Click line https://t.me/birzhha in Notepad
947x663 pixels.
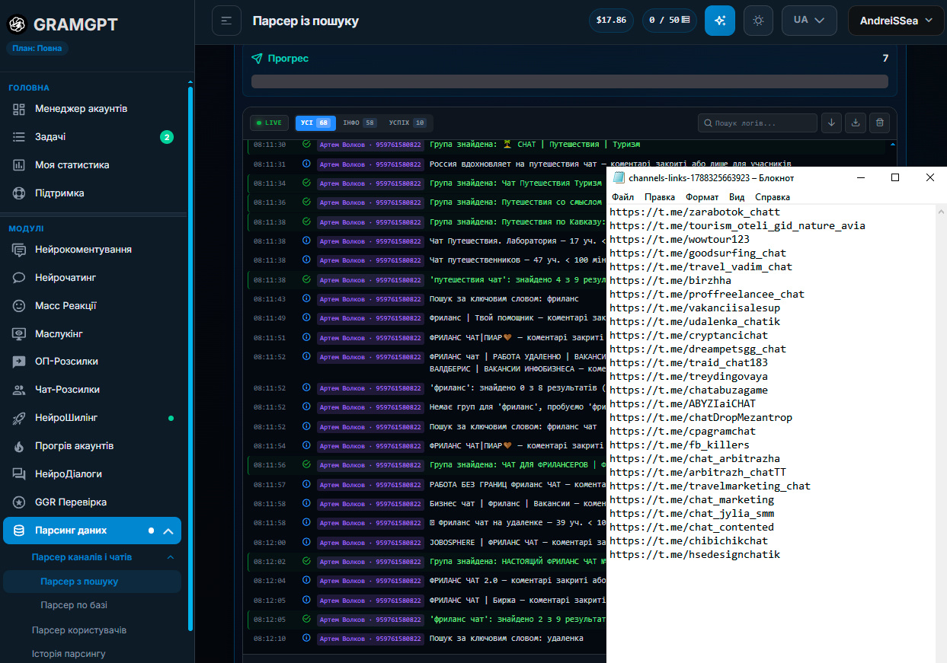pos(670,281)
